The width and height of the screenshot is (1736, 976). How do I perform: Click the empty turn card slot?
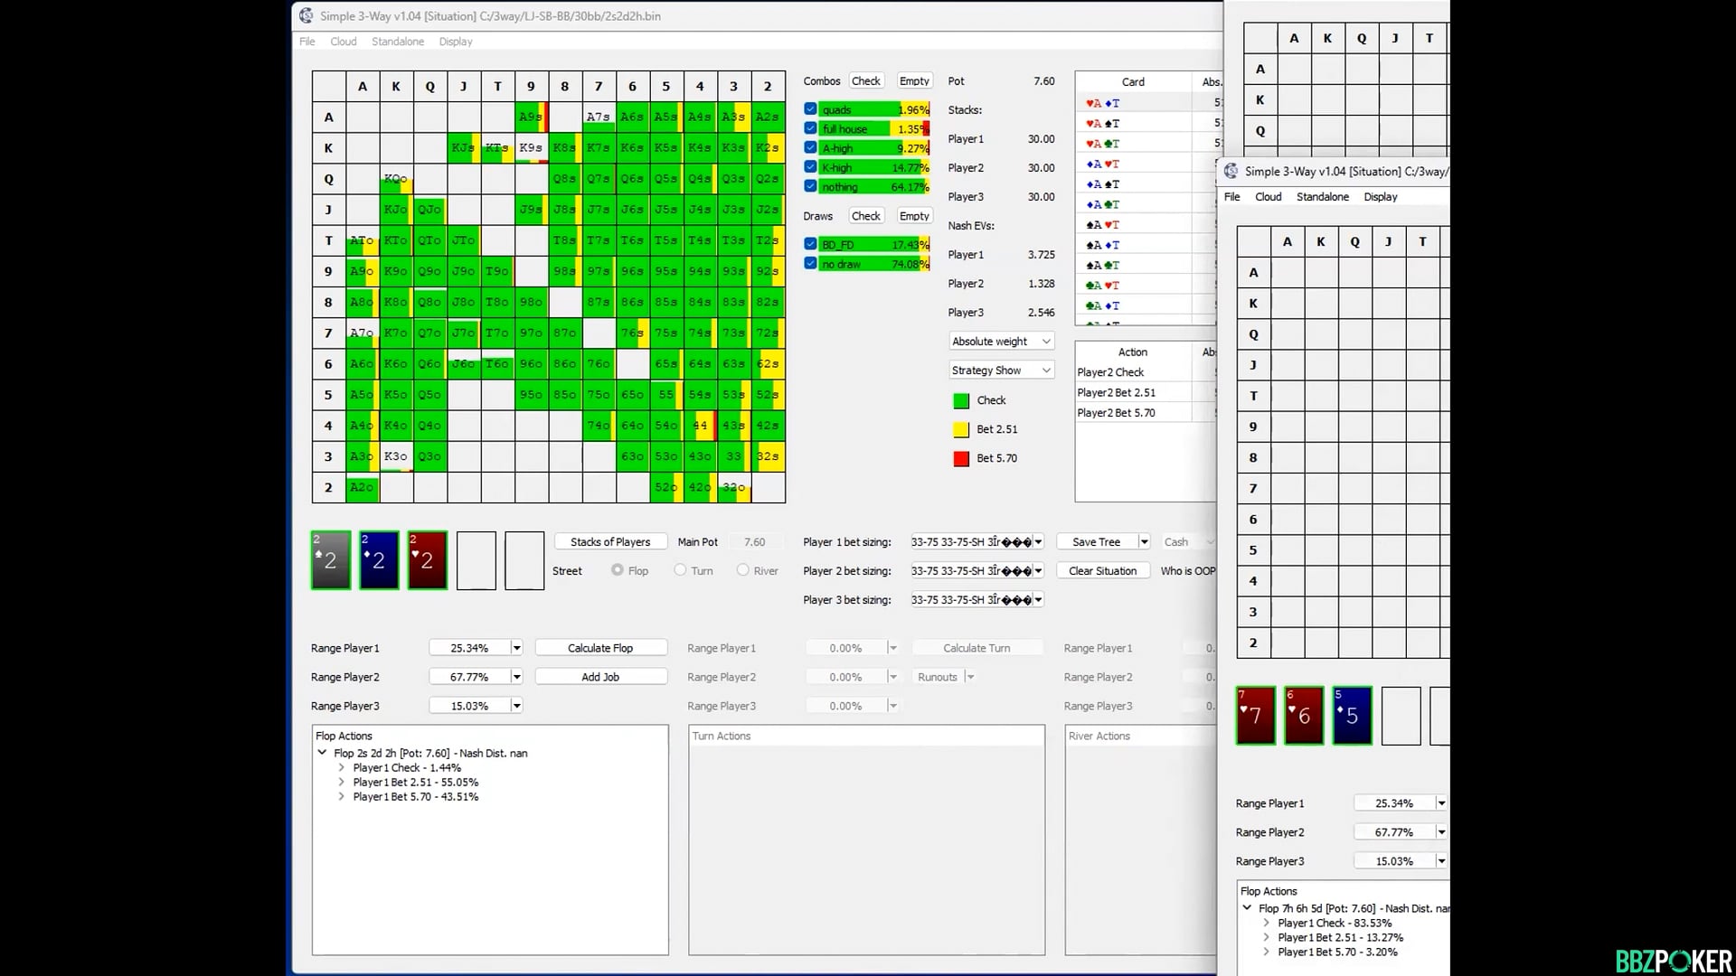(x=476, y=560)
